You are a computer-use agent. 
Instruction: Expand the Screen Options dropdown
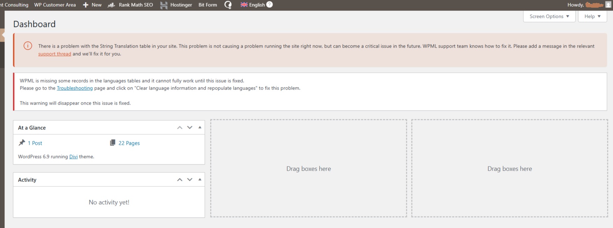549,16
